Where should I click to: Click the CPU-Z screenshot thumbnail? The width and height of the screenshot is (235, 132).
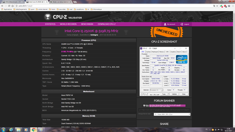click(164, 71)
